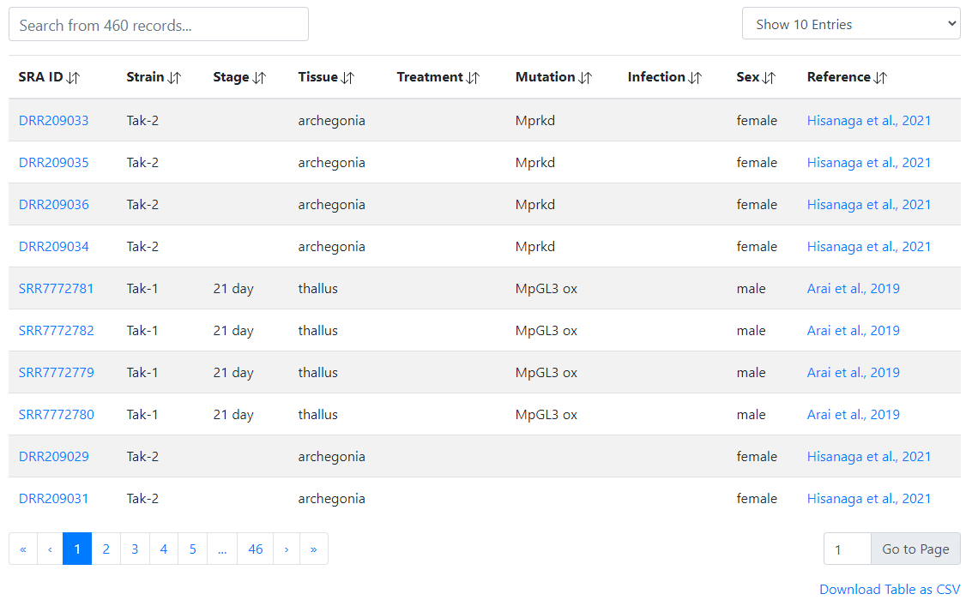Go to the last page using double arrow
This screenshot has width=972, height=606.
click(313, 549)
